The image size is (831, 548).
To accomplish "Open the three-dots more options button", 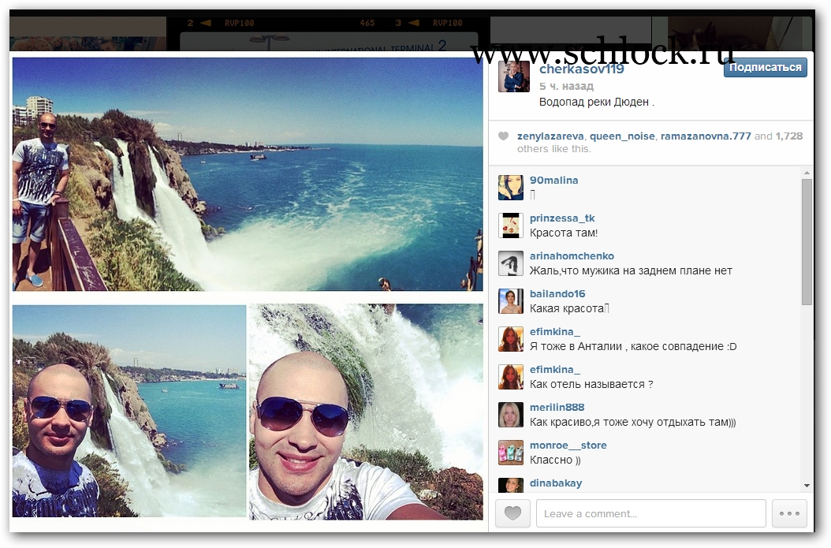I will pos(789,513).
